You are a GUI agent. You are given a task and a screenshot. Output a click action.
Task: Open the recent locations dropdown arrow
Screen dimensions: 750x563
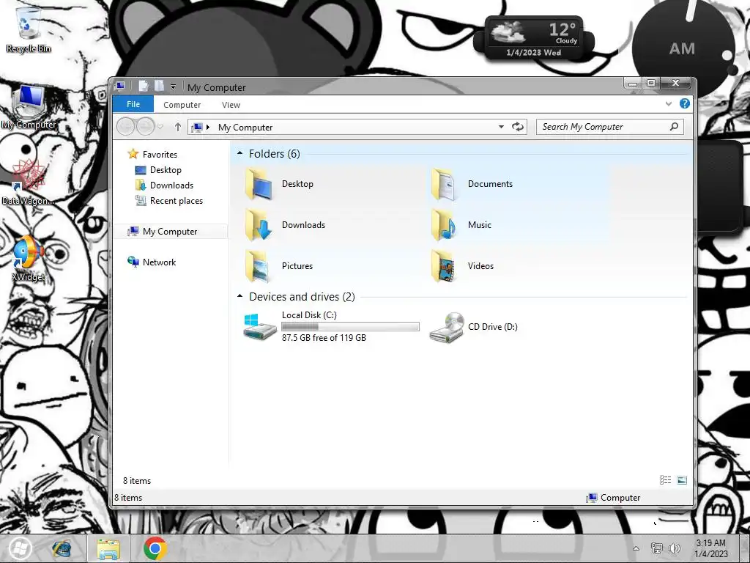click(x=160, y=127)
